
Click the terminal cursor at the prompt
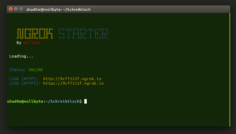[x=85, y=101]
